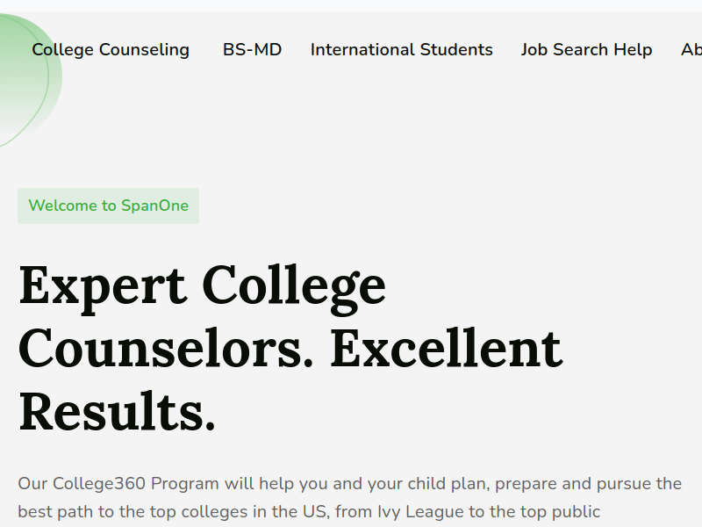
Task: Click the word 'Excellent' in the headline
Action: (446, 349)
